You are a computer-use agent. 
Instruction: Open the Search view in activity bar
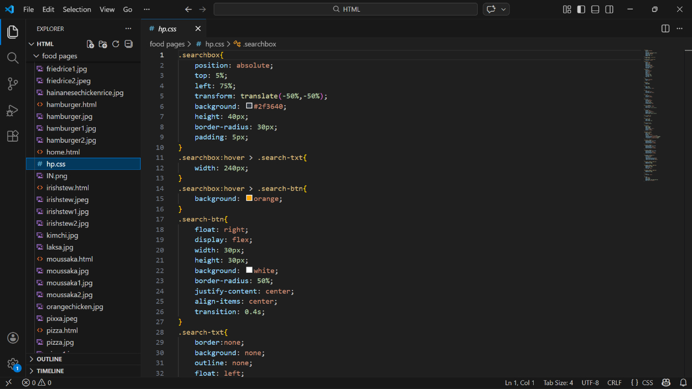(x=13, y=58)
